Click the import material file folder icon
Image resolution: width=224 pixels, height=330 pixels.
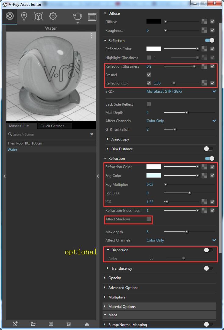coord(33,324)
